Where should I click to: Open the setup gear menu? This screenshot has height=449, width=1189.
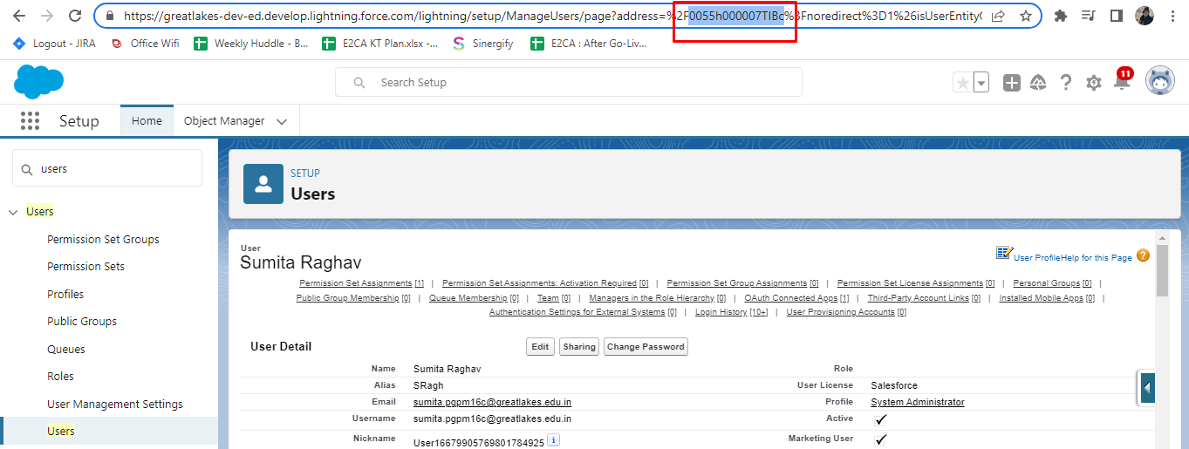click(1093, 82)
